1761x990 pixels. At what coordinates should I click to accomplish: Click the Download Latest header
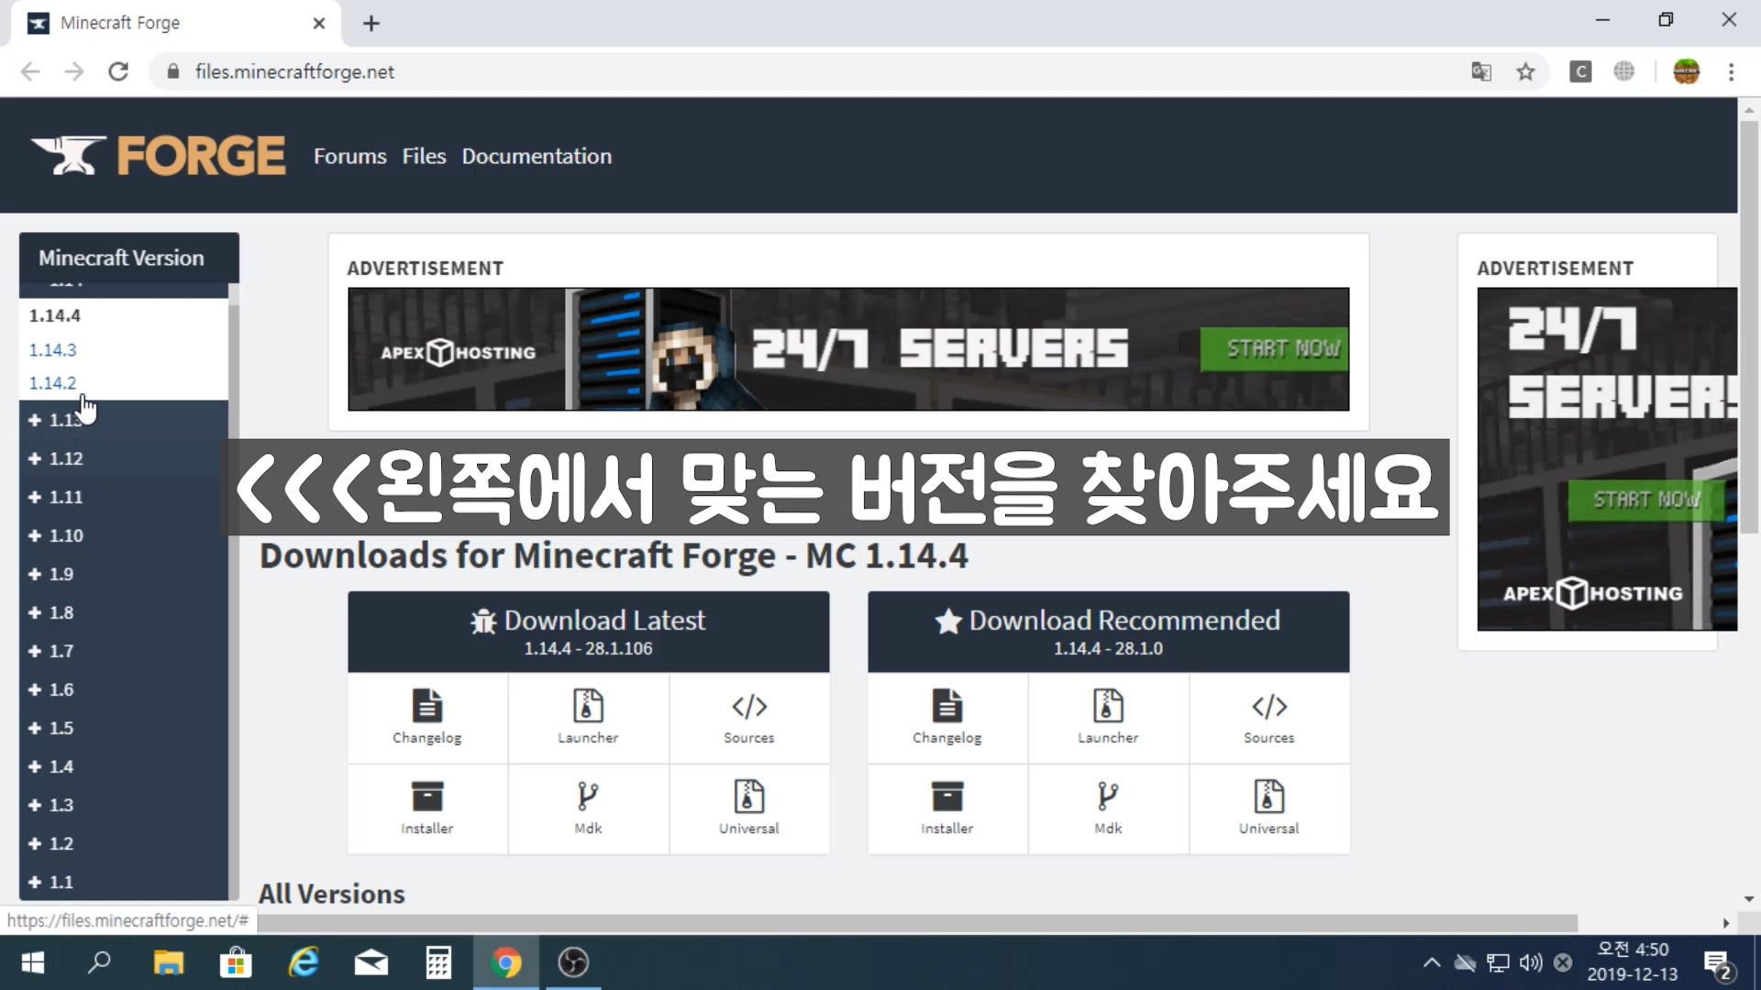point(588,632)
